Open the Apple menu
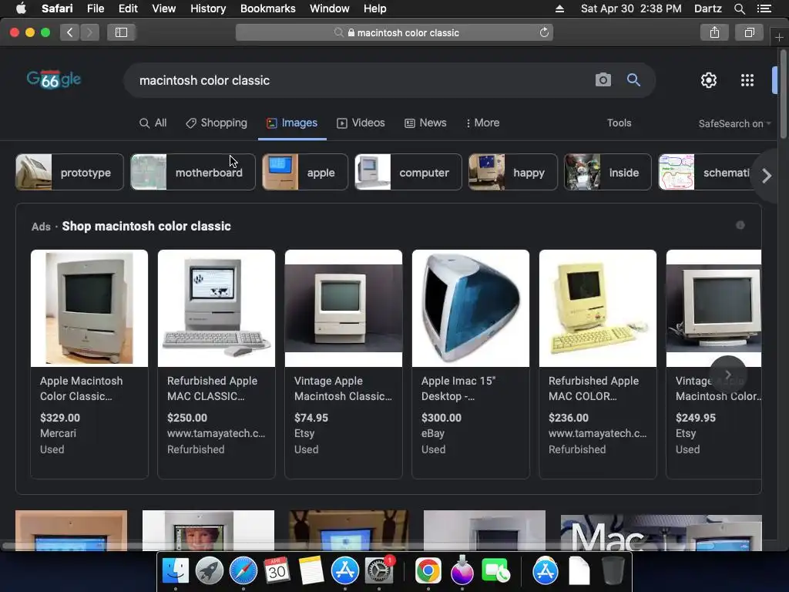Image resolution: width=789 pixels, height=592 pixels. click(x=21, y=8)
